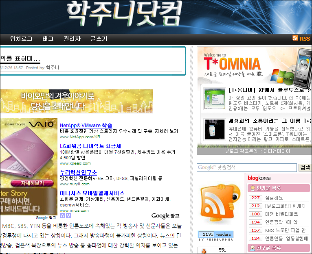Open the 언론인들, 엄동설한에 post
312x254 pixels.
pyautogui.click(x=286, y=239)
